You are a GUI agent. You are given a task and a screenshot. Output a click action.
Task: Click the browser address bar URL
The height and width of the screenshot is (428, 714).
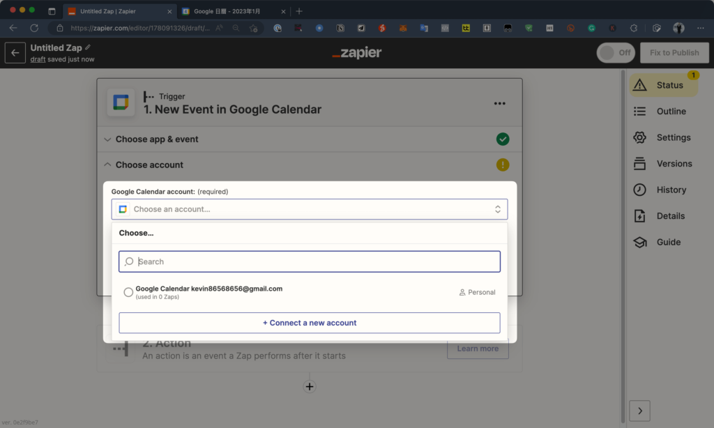(x=140, y=28)
